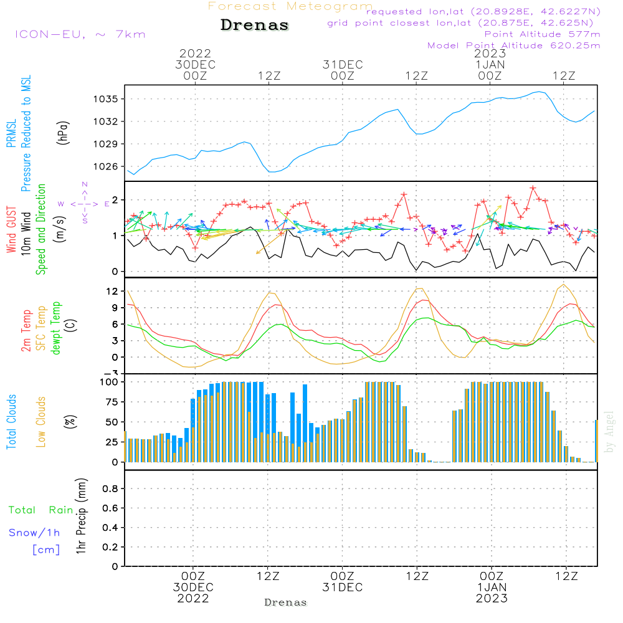The width and height of the screenshot is (623, 623).
Task: Click the requested lon,lat coordinates text
Action: pos(483,12)
